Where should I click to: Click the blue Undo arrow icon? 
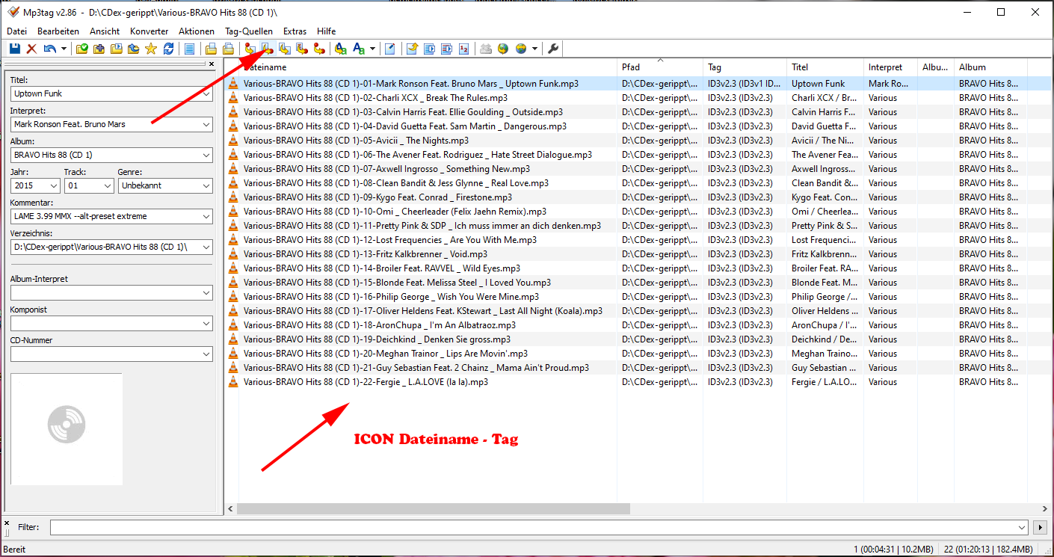click(49, 49)
